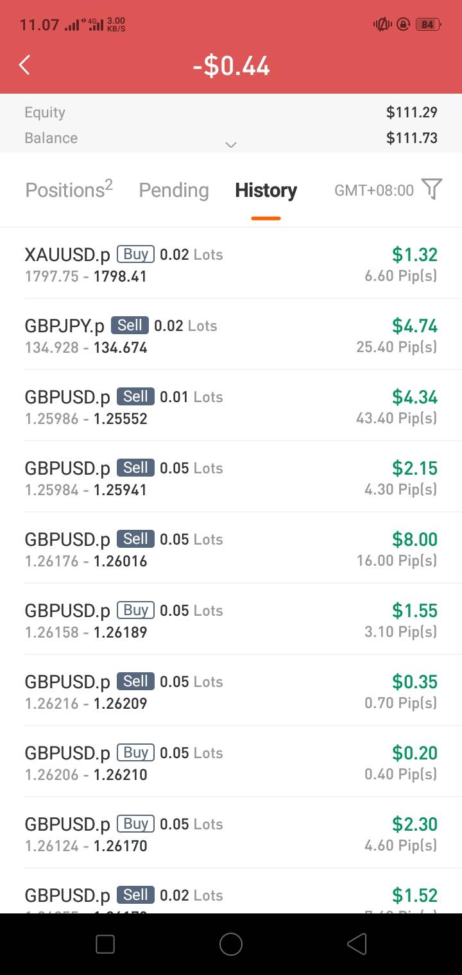Switch to the Positions tab
462x975 pixels.
69,190
